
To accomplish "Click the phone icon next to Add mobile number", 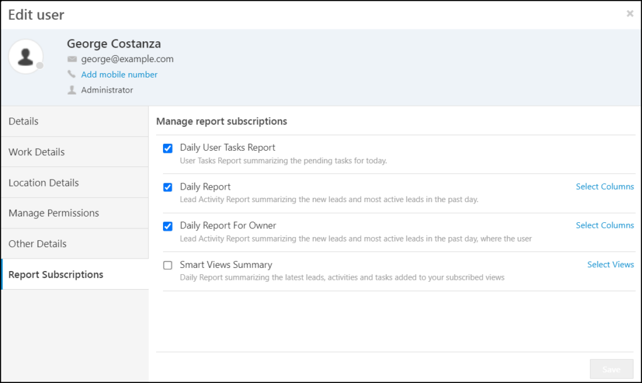I will tap(71, 74).
